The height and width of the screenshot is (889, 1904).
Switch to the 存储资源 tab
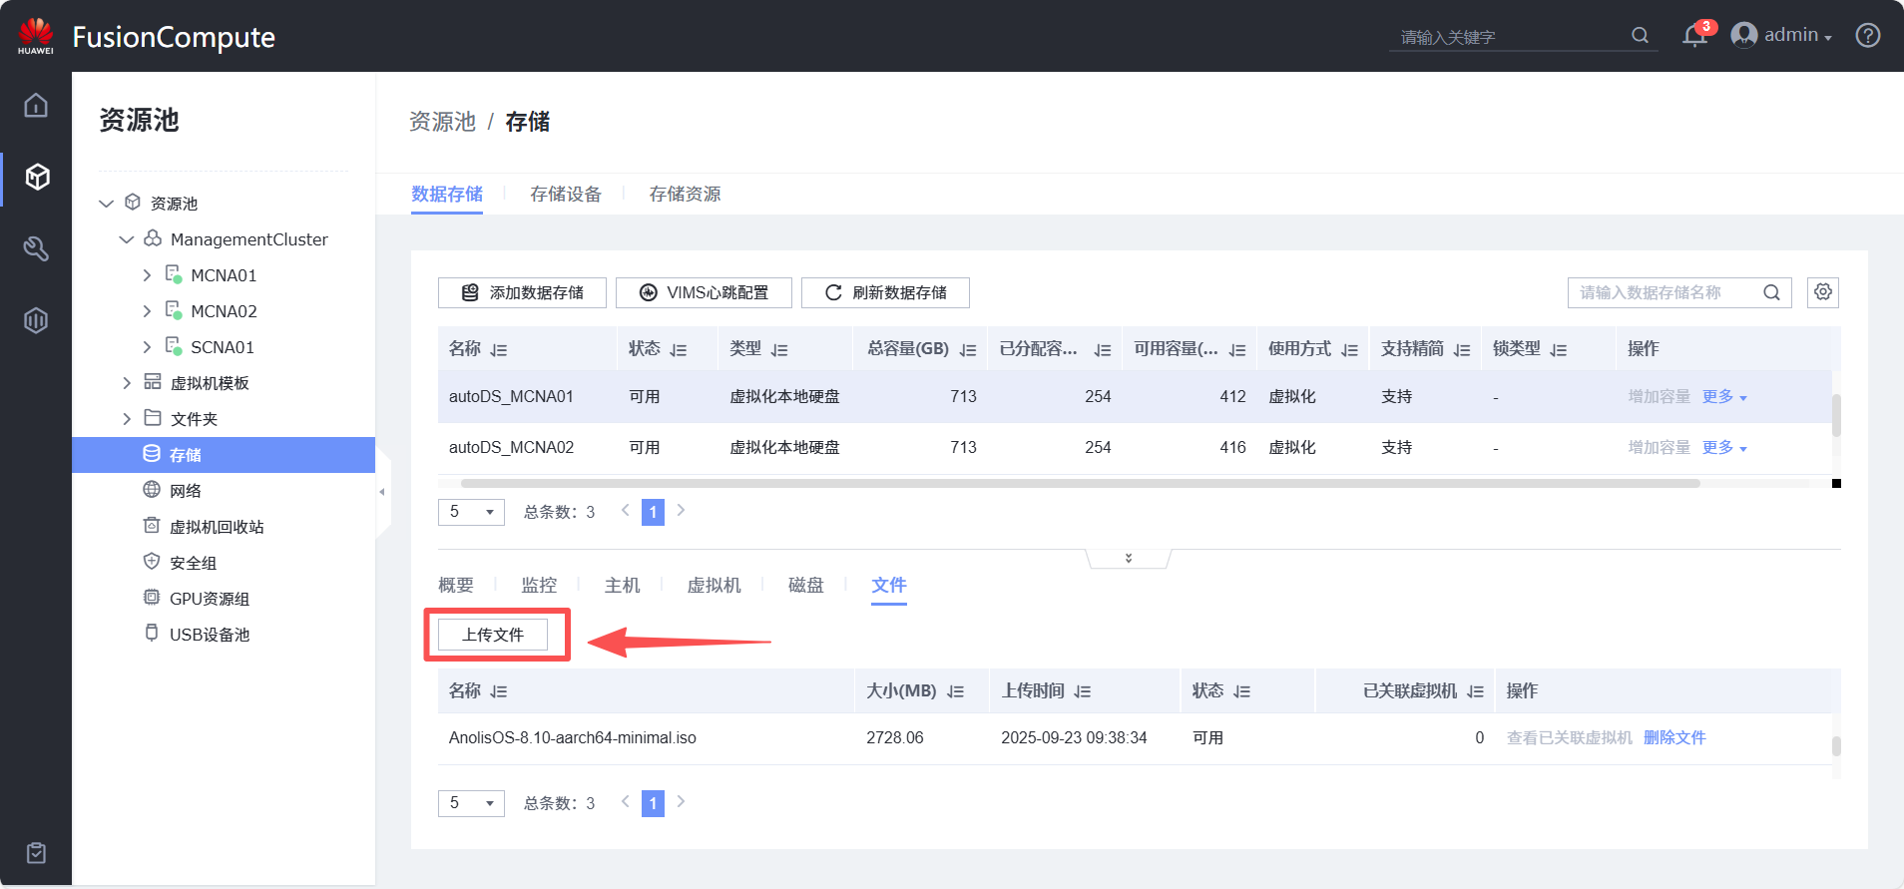click(x=685, y=194)
